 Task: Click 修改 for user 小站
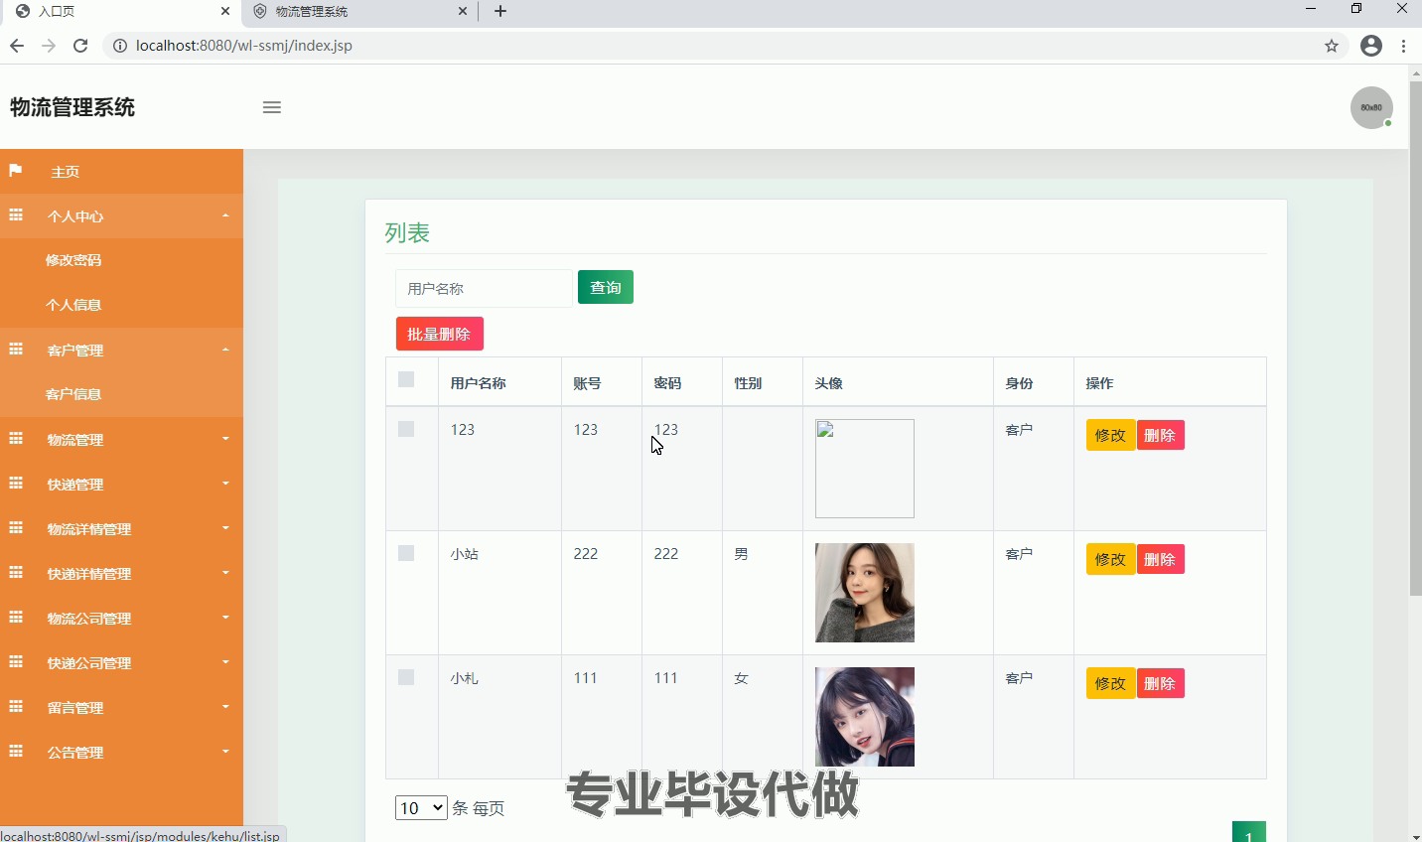pos(1111,559)
